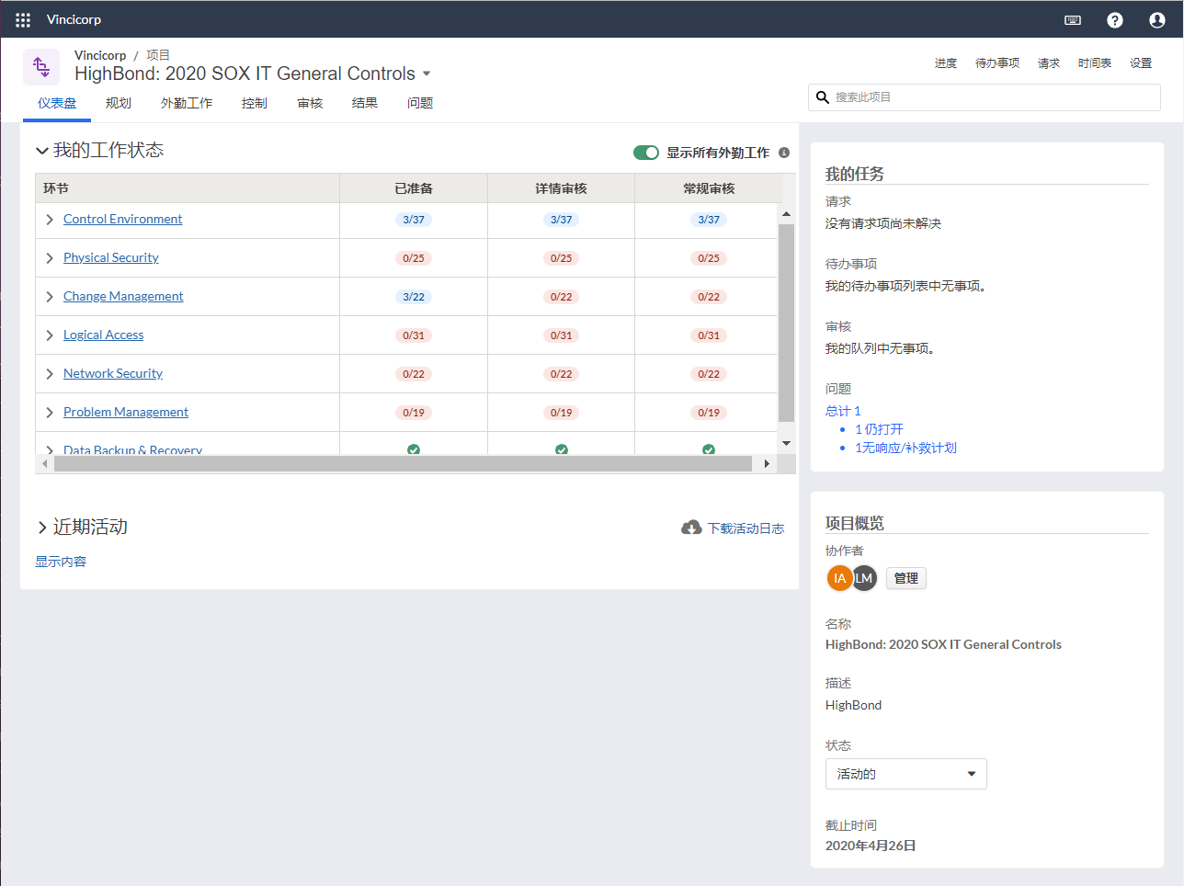
Task: Click the table's vertical scrollbar thumb
Action: [x=786, y=323]
